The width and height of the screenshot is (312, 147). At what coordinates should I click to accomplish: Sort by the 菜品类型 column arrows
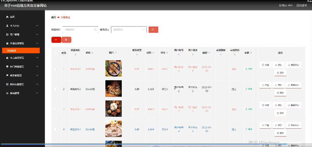click(137, 55)
